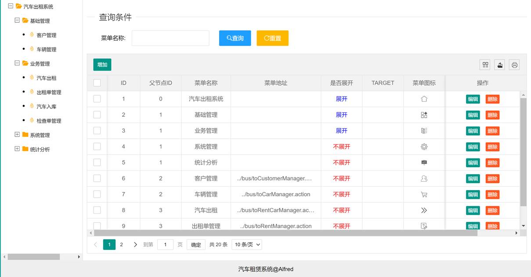Click the 增加 add button
Viewport: 531px width, 277px height.
pos(102,65)
